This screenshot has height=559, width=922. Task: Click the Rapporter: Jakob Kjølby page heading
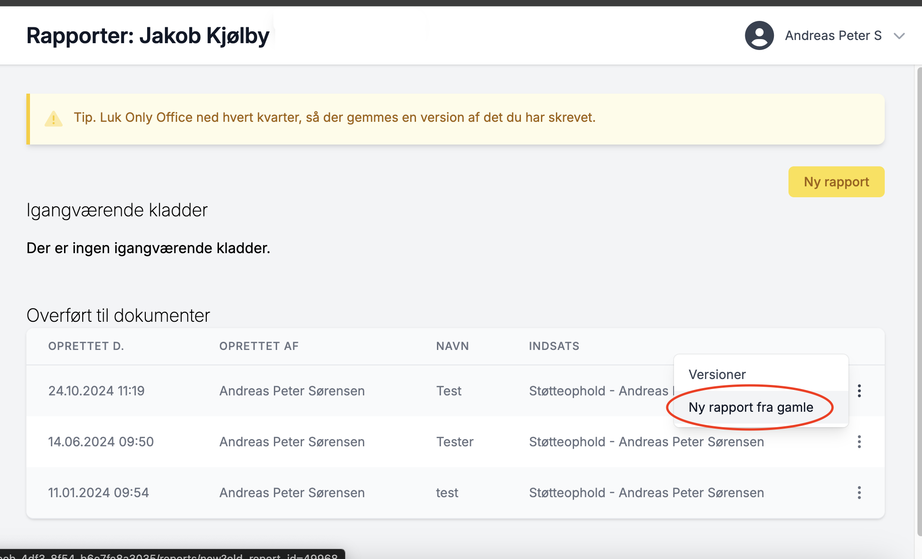(x=148, y=36)
